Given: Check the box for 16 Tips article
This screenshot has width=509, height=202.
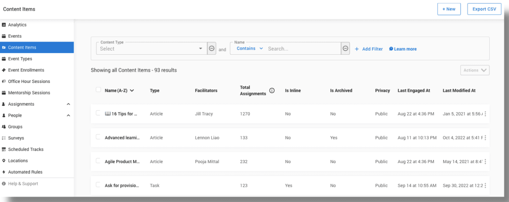Looking at the screenshot, I should coord(98,113).
